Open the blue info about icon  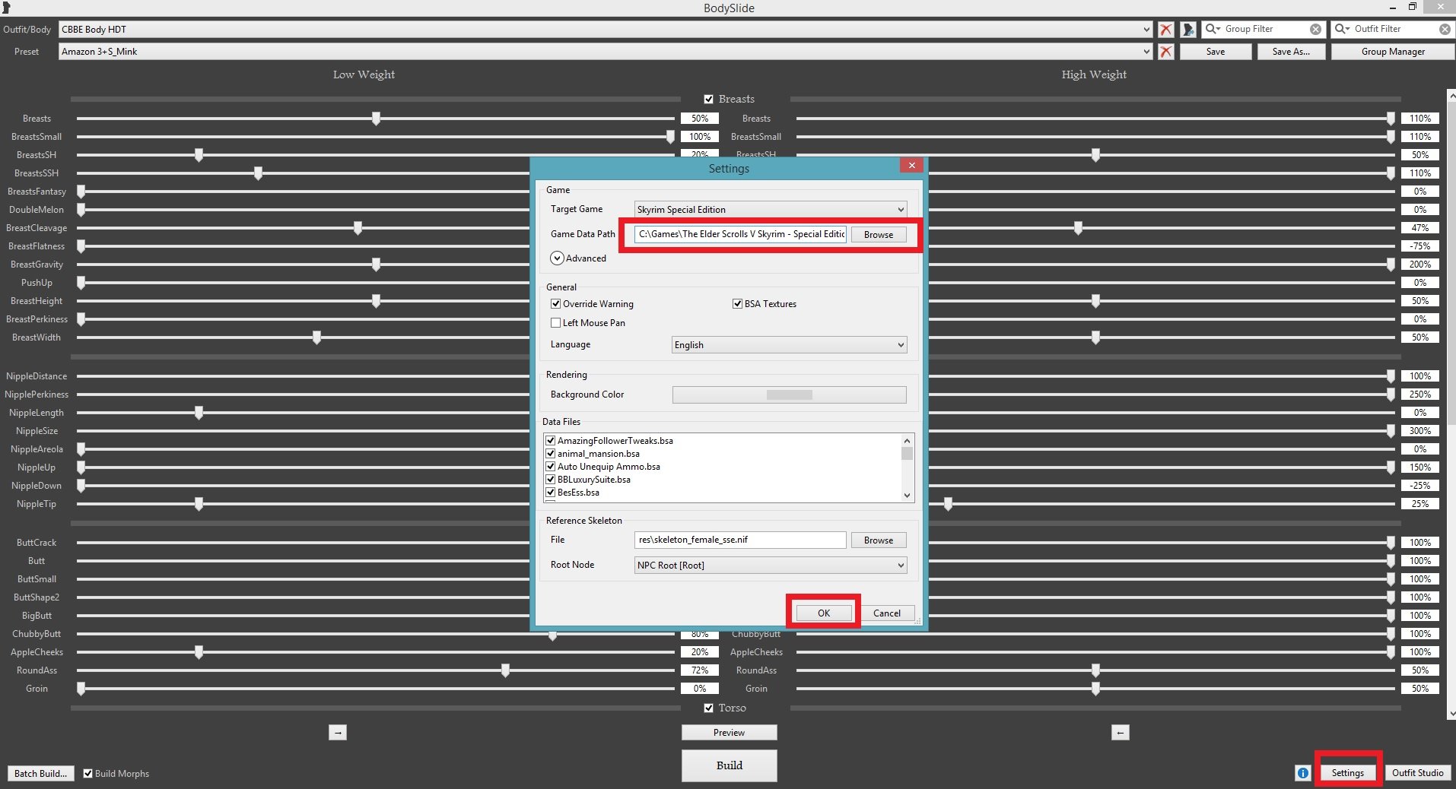pyautogui.click(x=1302, y=773)
